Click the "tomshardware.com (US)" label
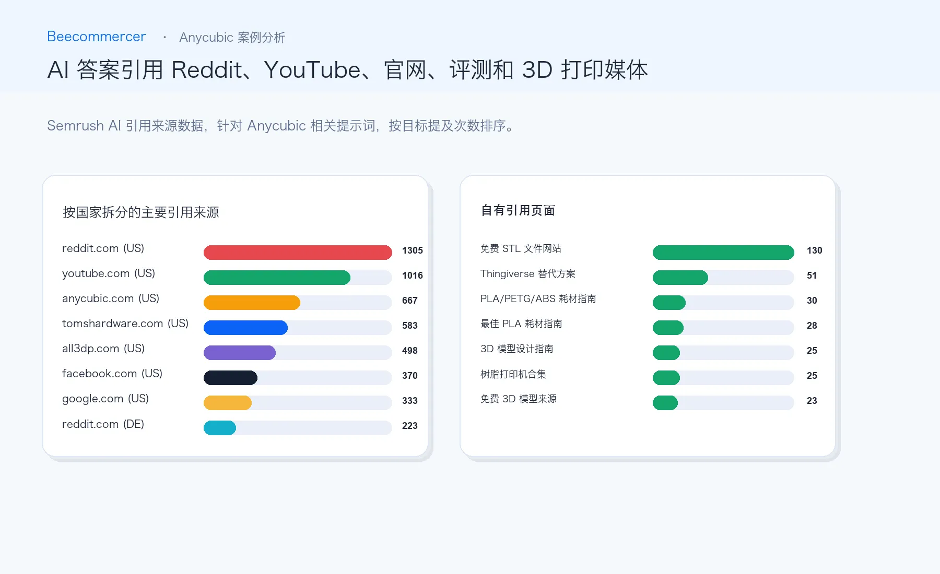940x574 pixels. pos(125,324)
